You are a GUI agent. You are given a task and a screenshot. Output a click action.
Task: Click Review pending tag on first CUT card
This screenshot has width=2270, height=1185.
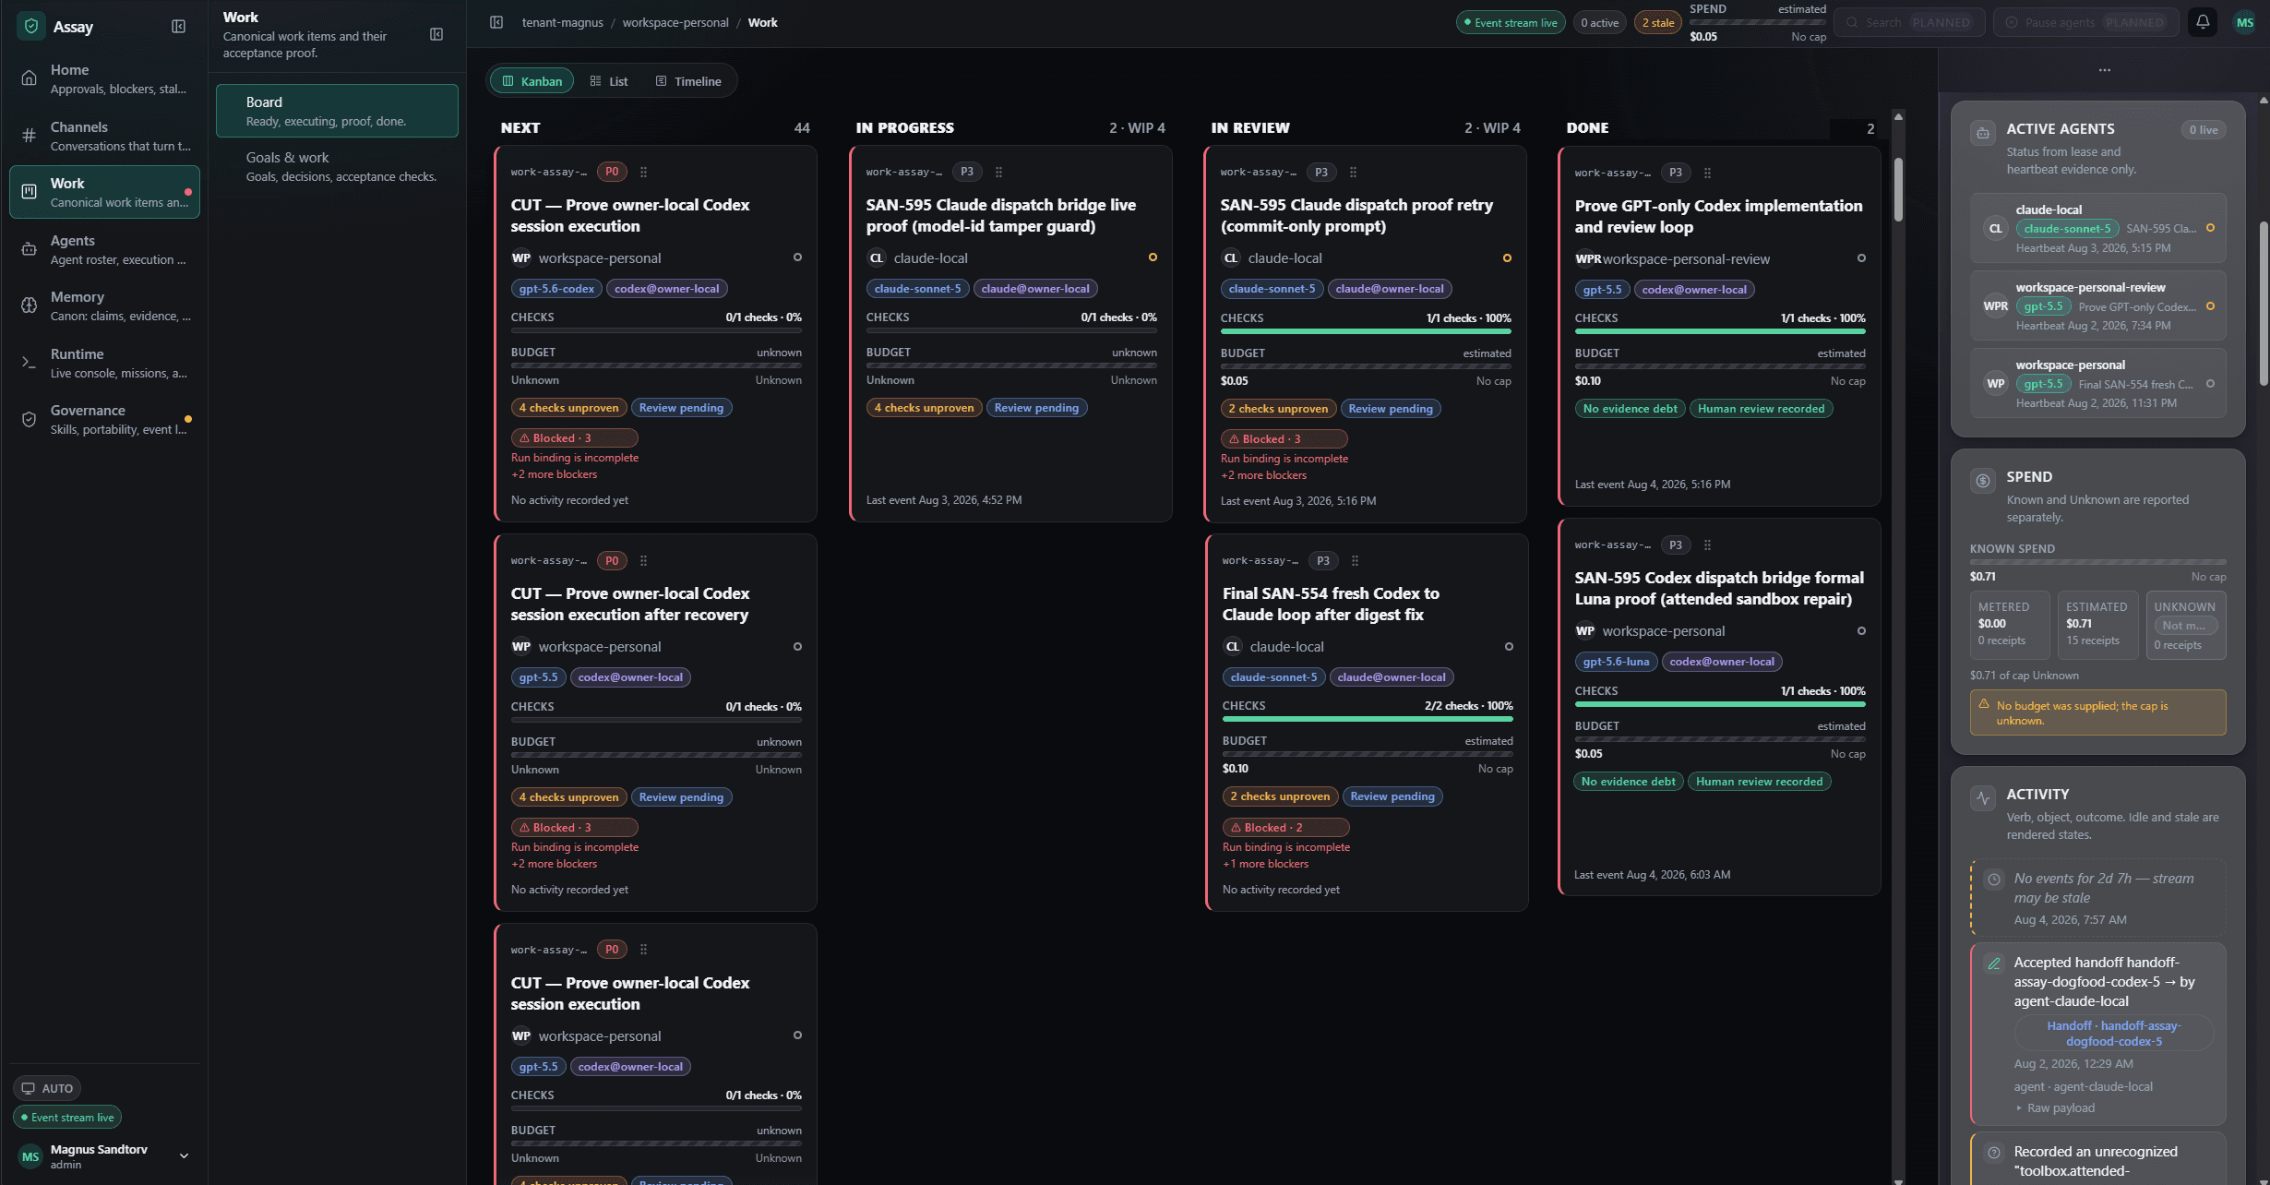681,408
